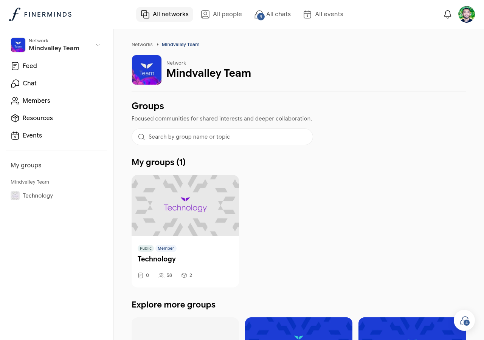
Task: Click the Technology group card title
Action: pyautogui.click(x=157, y=259)
